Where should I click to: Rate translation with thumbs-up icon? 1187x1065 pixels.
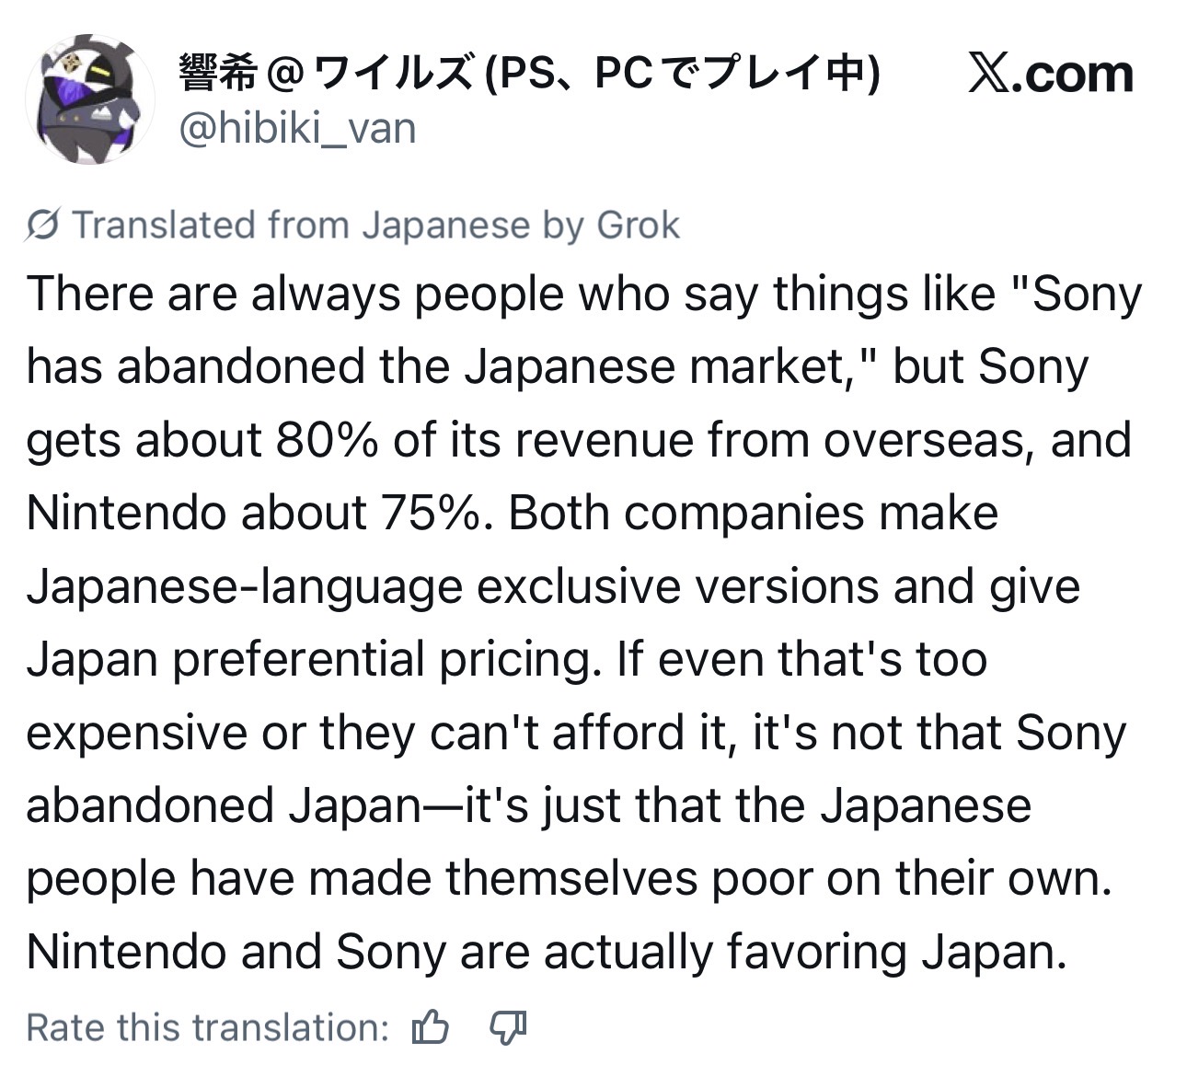[x=431, y=1027]
